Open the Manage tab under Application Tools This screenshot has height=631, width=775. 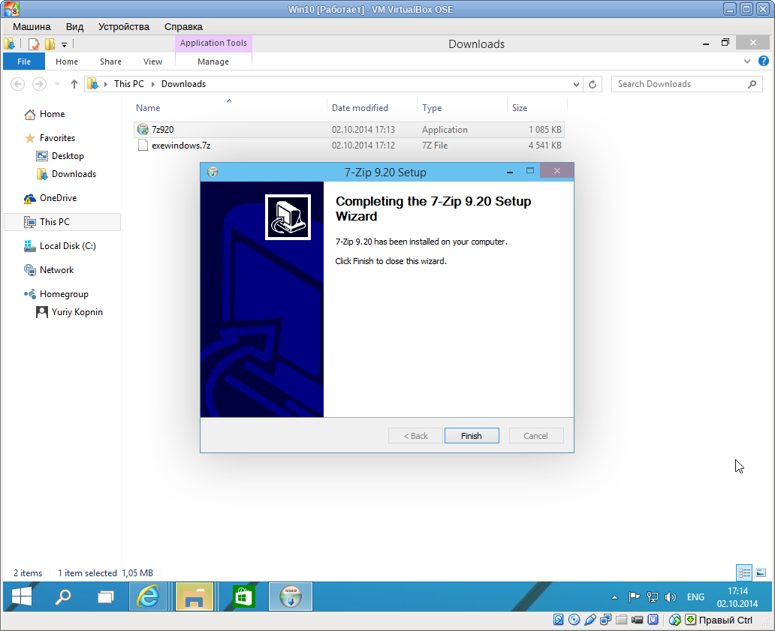213,62
